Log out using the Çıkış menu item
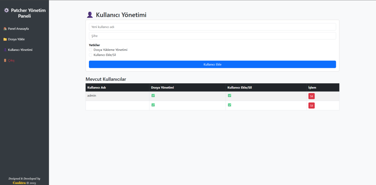Image resolution: width=376 pixels, height=185 pixels. point(11,60)
